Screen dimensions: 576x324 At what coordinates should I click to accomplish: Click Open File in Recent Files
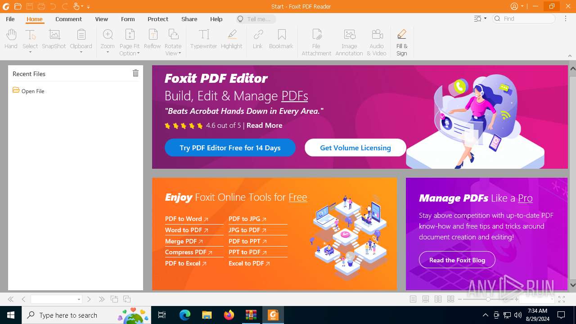(28, 91)
